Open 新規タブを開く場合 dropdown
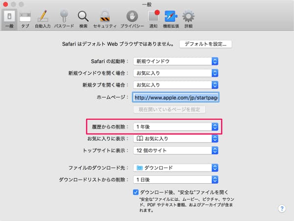294x221 pixels. pyautogui.click(x=176, y=85)
